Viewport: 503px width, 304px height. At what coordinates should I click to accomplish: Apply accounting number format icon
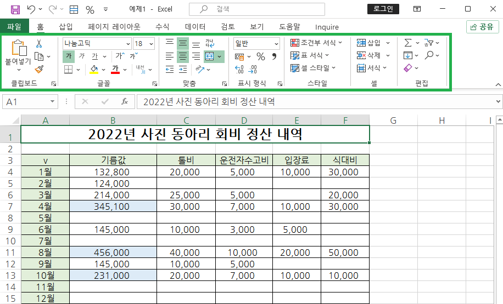239,57
